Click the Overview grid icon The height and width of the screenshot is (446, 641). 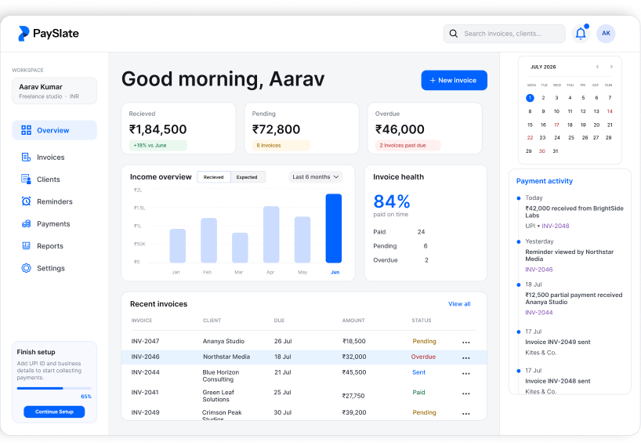(26, 130)
